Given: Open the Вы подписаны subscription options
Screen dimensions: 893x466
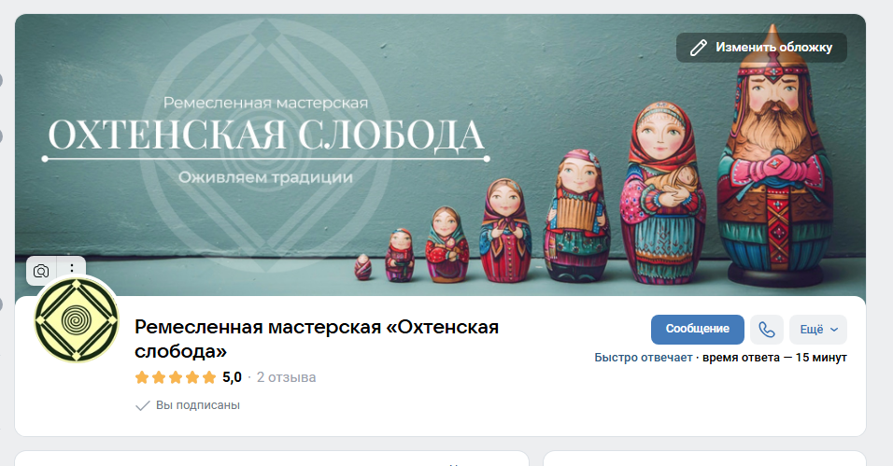Looking at the screenshot, I should pyautogui.click(x=188, y=405).
